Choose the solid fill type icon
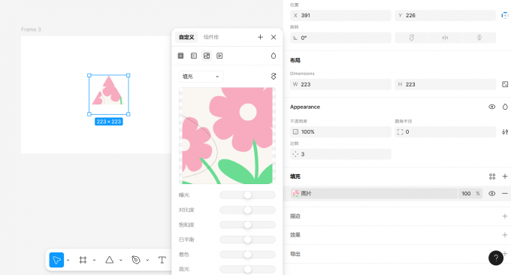 tap(180, 56)
